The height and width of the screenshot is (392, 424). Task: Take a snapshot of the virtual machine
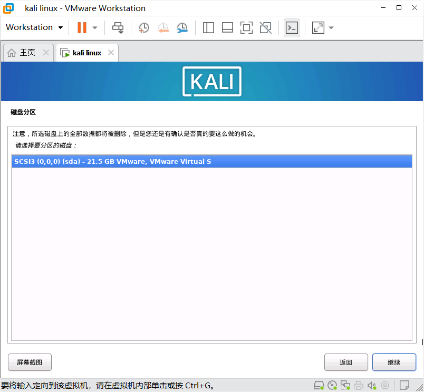[143, 27]
